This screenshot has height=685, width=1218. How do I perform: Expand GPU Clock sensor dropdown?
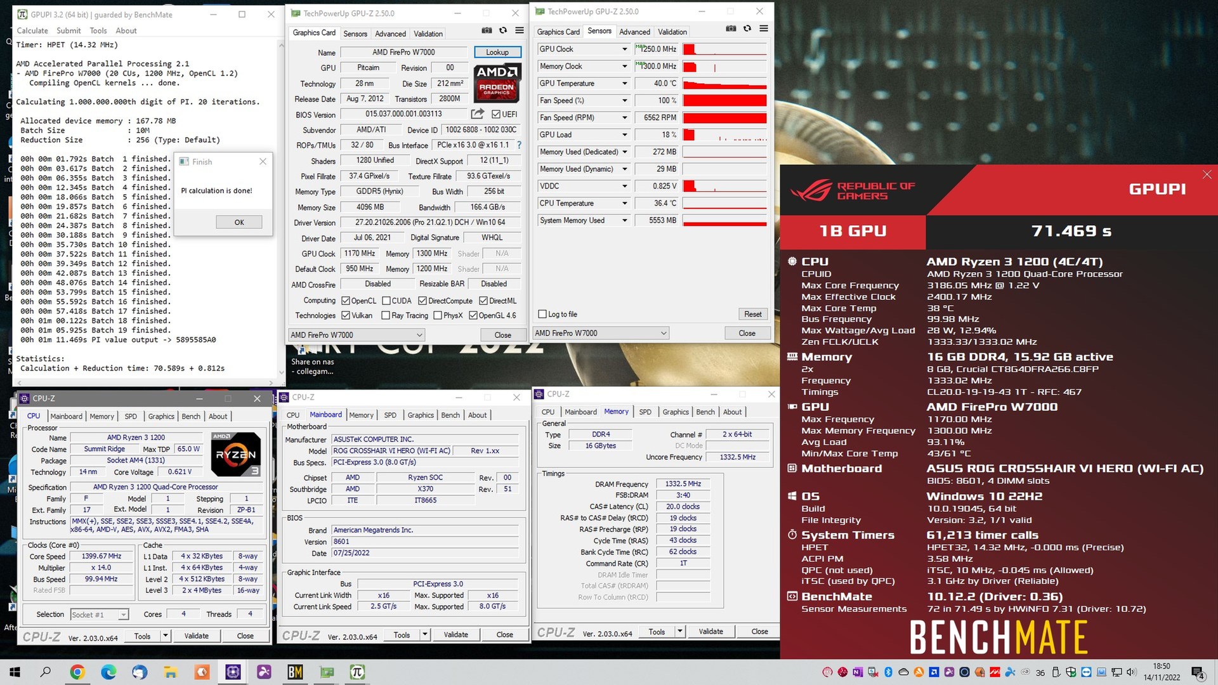(x=624, y=49)
